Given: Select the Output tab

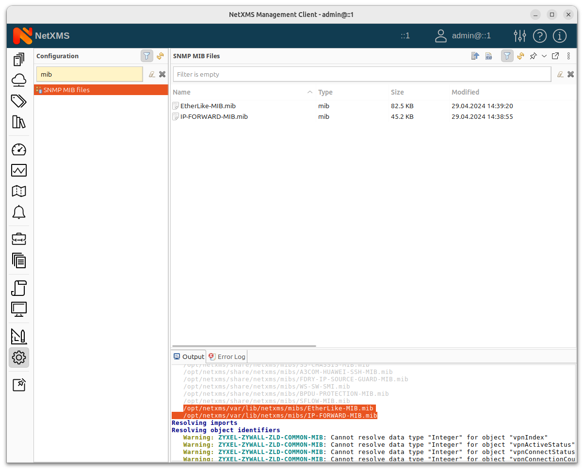Looking at the screenshot, I should 188,357.
